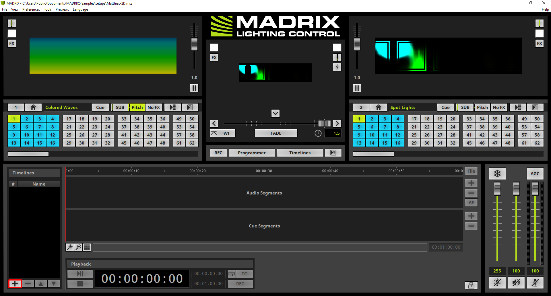Open the left deck FX button
Screen dimensions: 551x296
click(x=12, y=44)
